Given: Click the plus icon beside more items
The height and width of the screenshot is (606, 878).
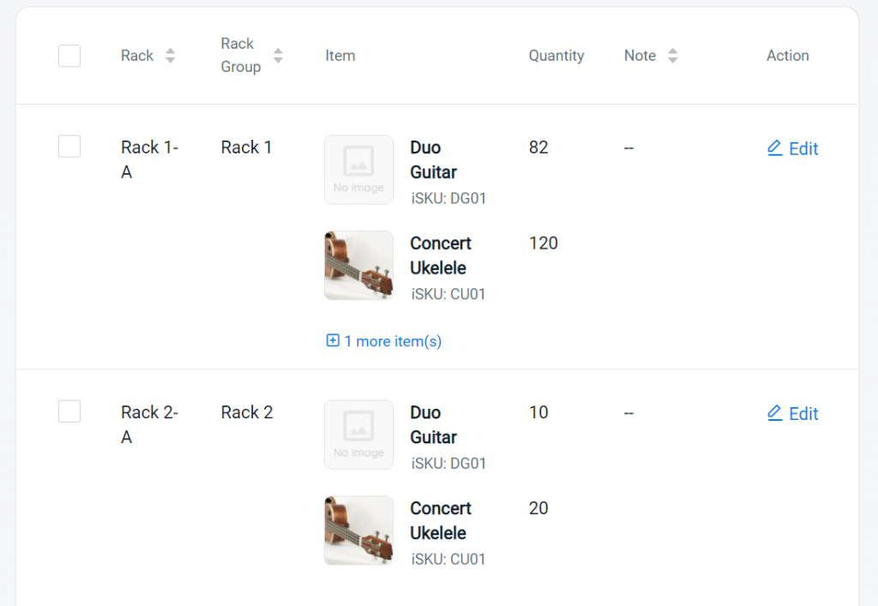Looking at the screenshot, I should click(333, 341).
